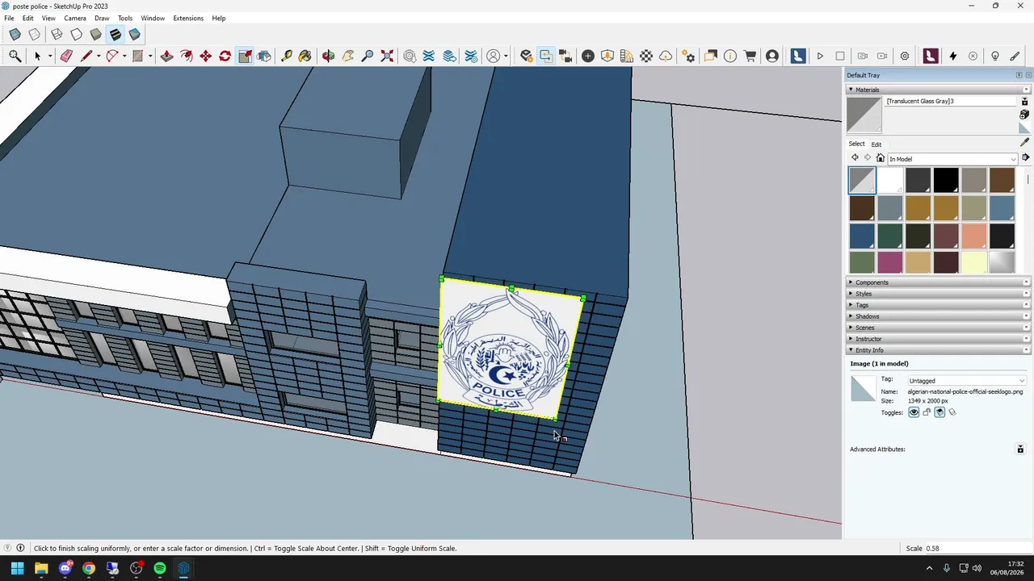1034x581 pixels.
Task: Click the paintbrush icon in toolbar
Action: click(x=1015, y=56)
